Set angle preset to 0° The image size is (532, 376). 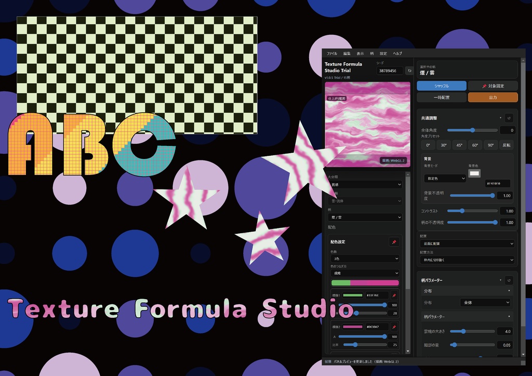tap(428, 145)
